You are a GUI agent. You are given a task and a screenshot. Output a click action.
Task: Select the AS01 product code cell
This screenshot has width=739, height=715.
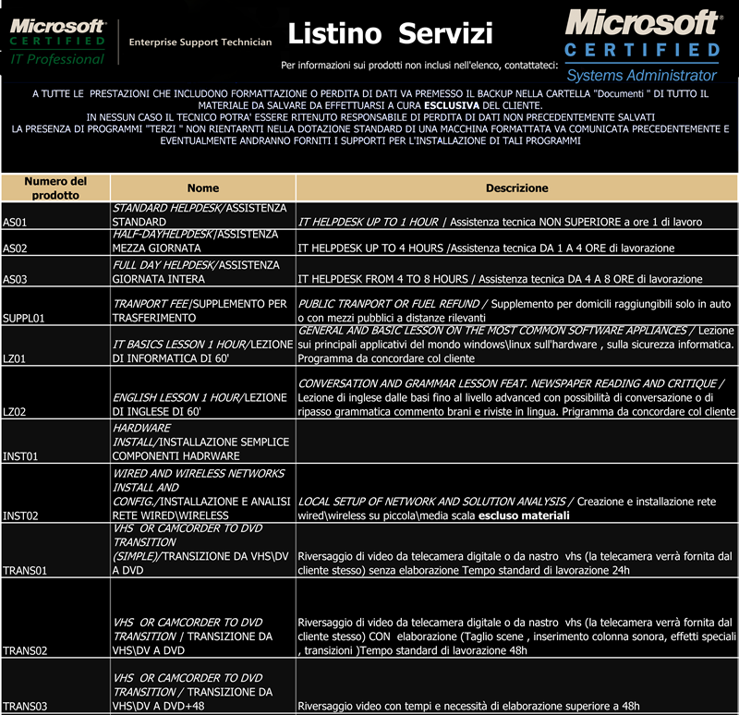(x=55, y=216)
